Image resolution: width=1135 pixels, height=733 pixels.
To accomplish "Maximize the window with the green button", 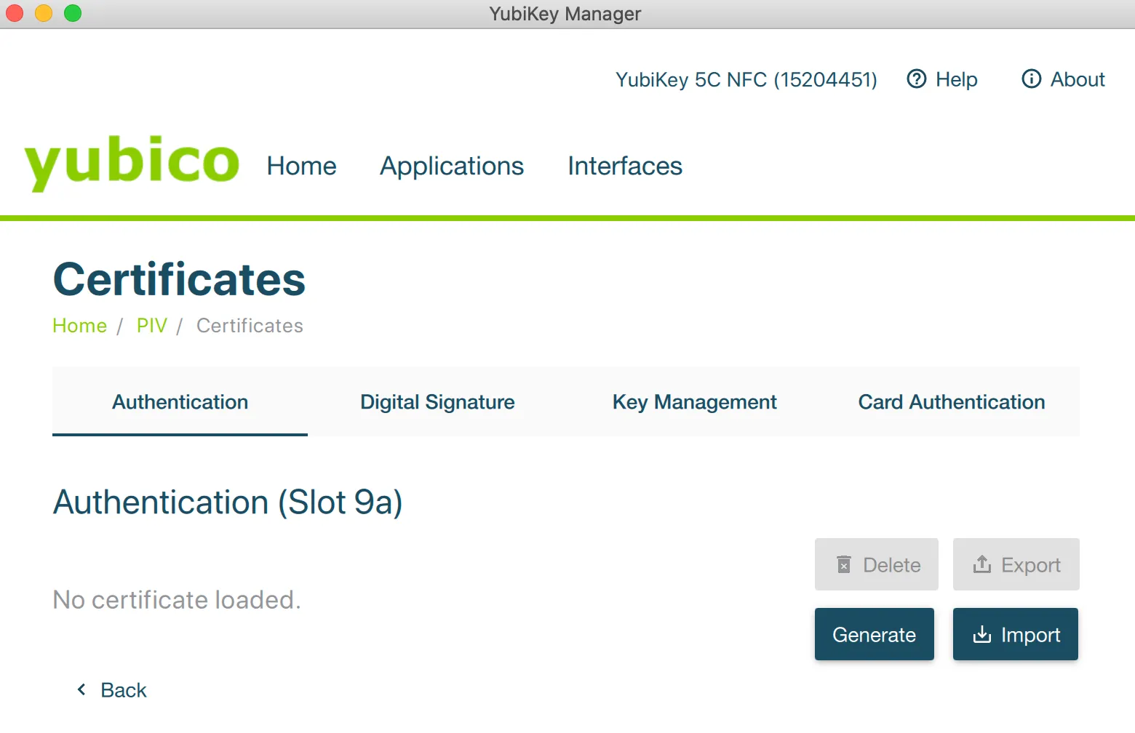I will (x=73, y=13).
